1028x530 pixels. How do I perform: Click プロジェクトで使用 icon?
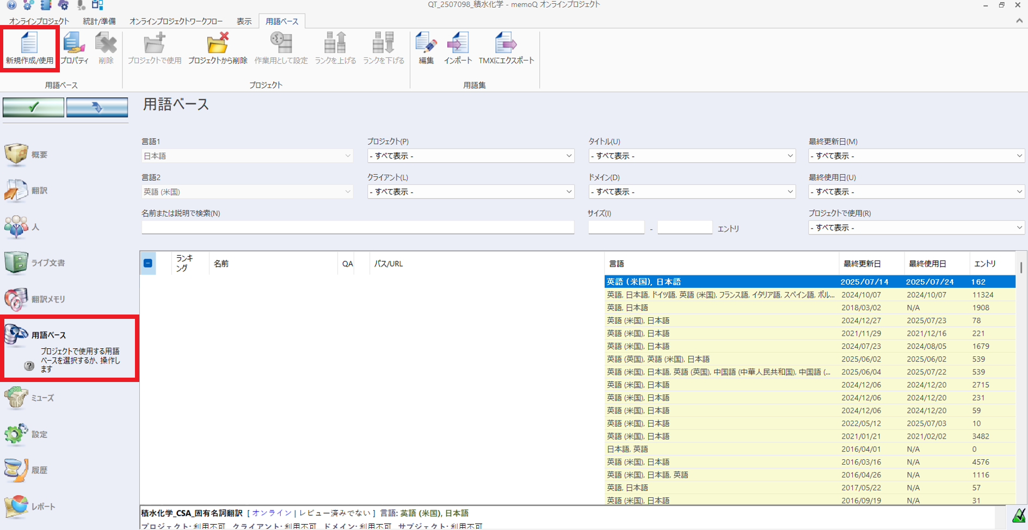click(x=155, y=48)
